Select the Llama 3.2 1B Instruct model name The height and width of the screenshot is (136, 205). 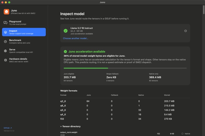pos(82,28)
